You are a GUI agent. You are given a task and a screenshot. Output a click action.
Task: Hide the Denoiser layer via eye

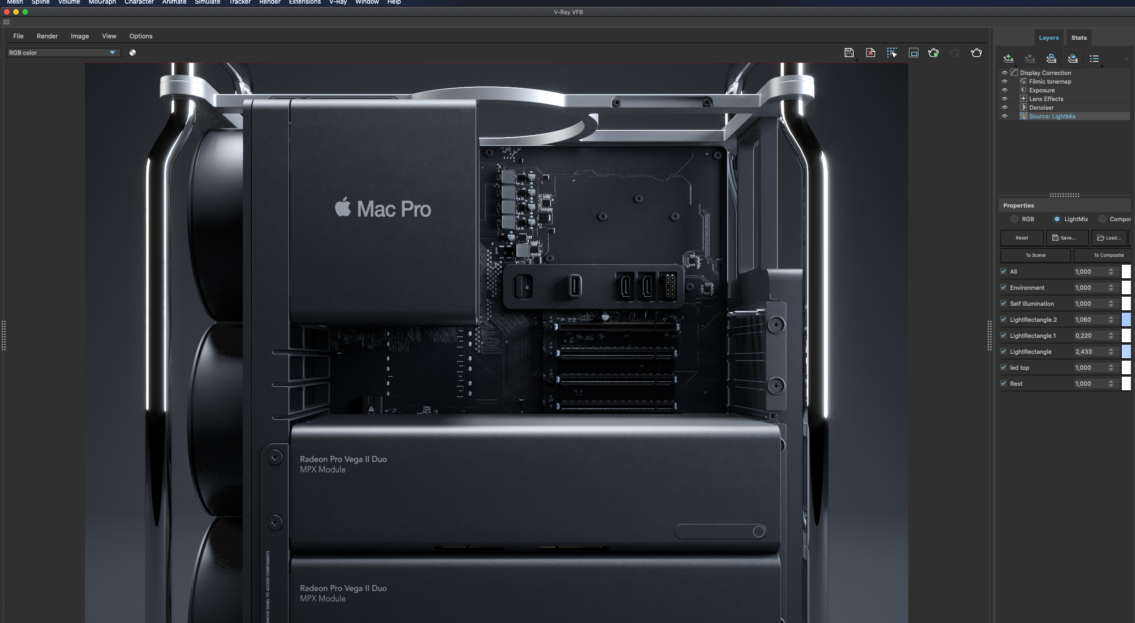pyautogui.click(x=1004, y=107)
